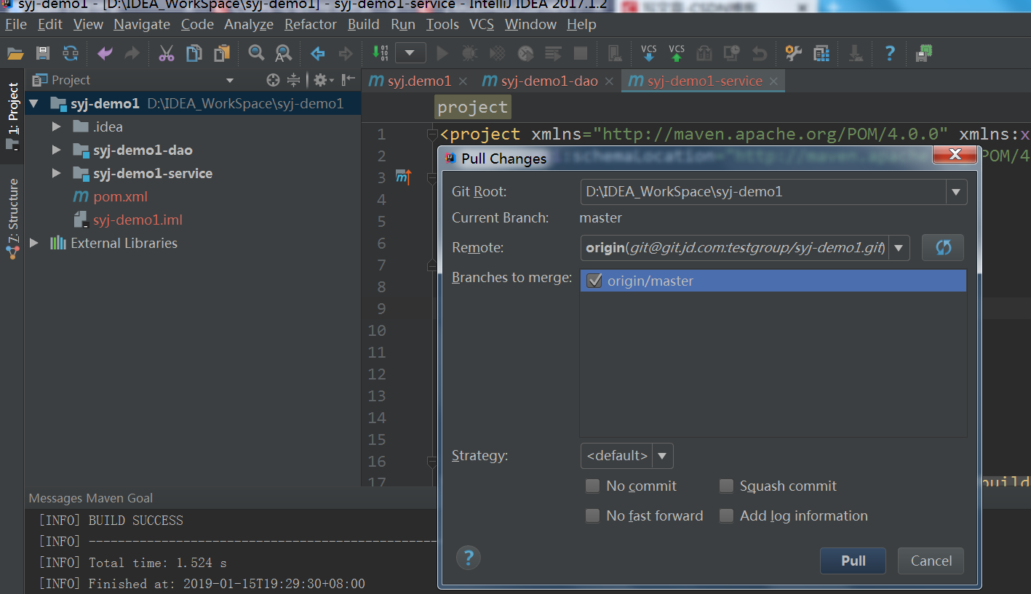Open the 7: Structure side tool tab
The width and height of the screenshot is (1031, 594).
[x=12, y=218]
